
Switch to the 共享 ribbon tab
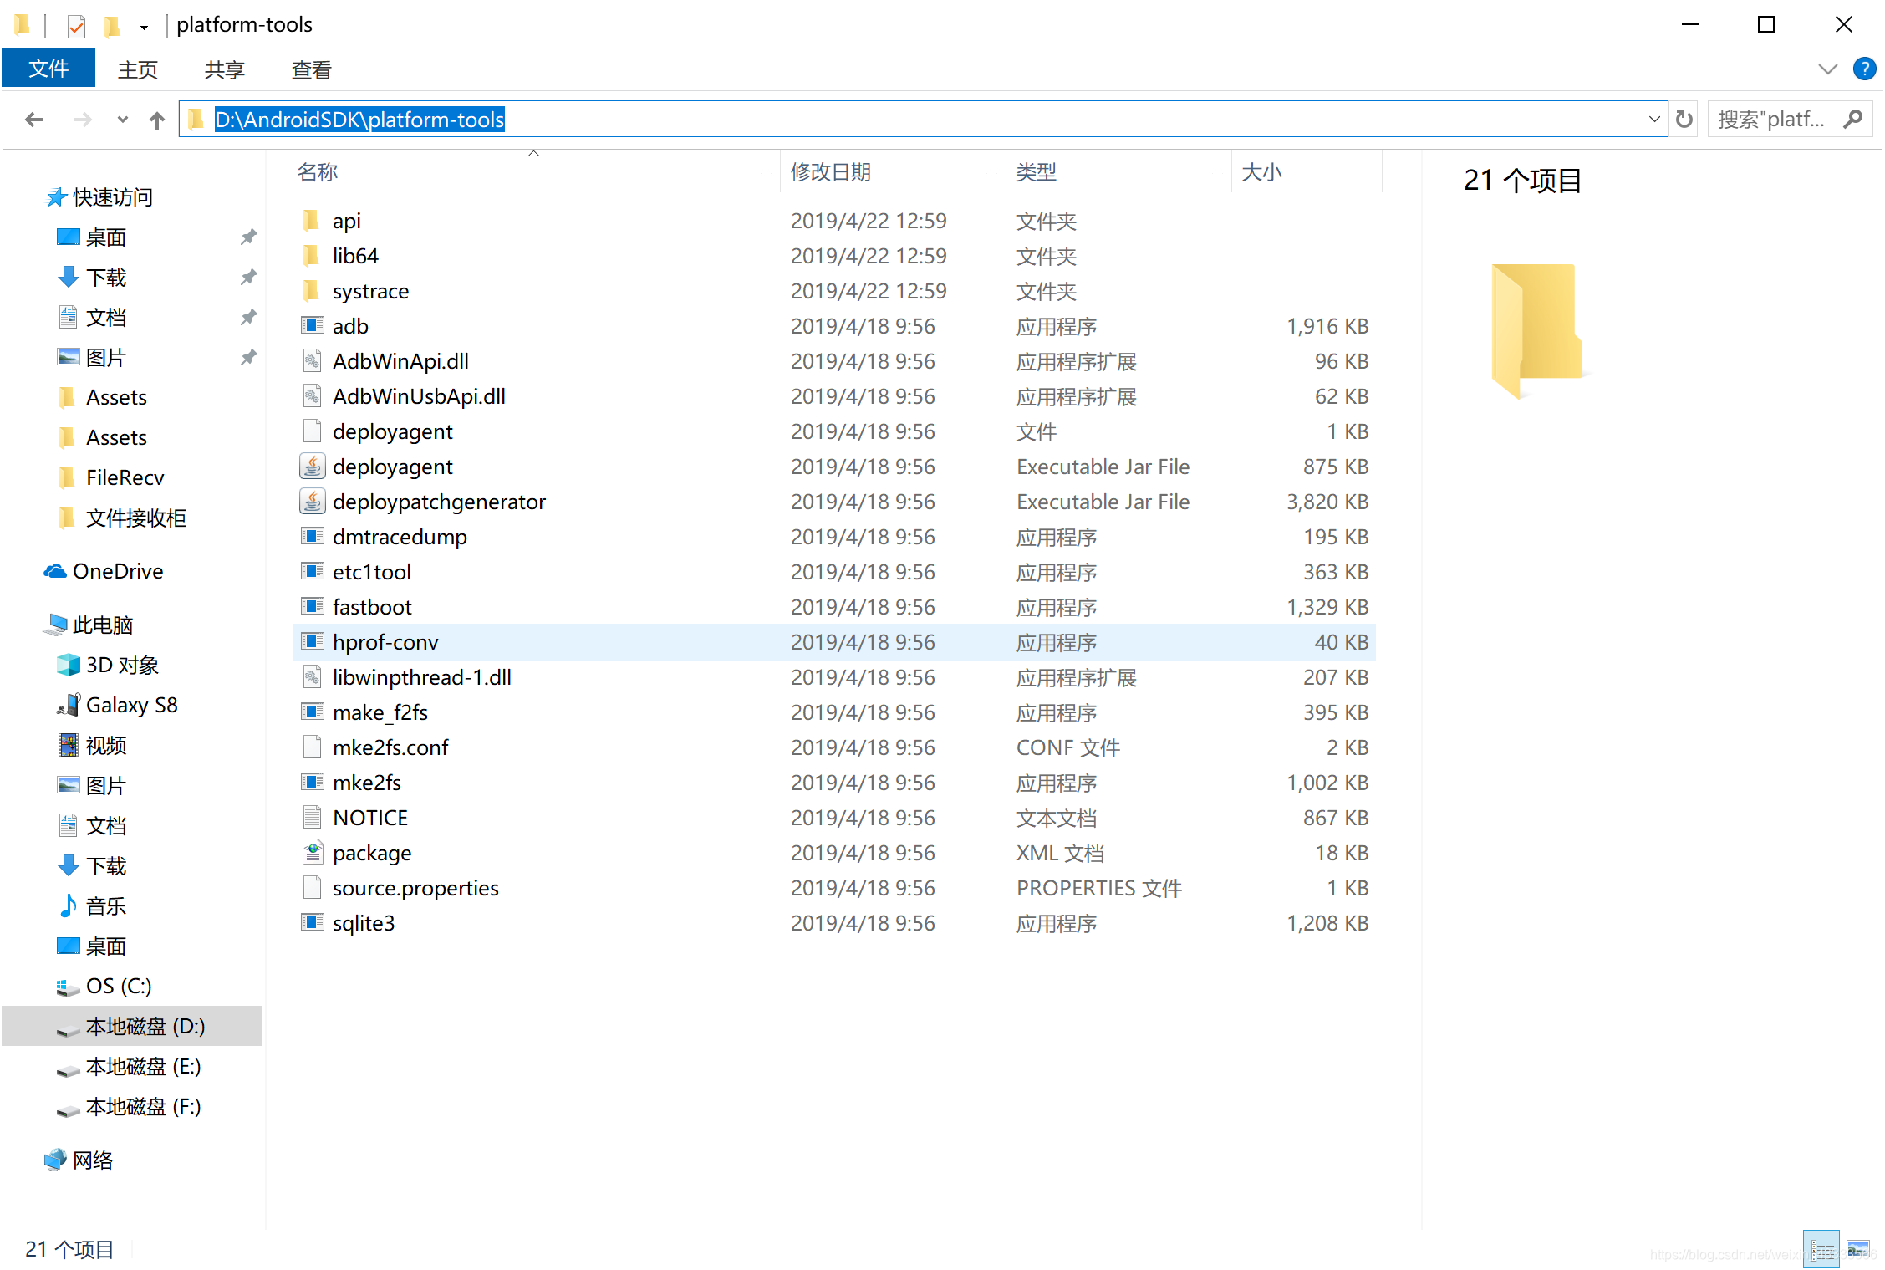(224, 69)
